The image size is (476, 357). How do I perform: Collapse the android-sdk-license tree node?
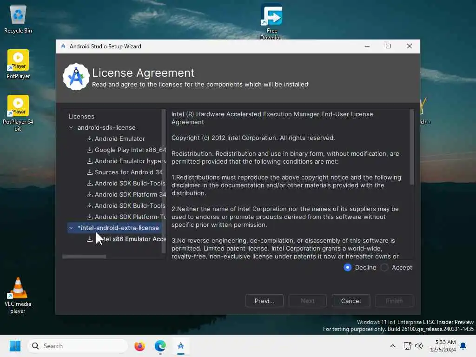coord(71,127)
